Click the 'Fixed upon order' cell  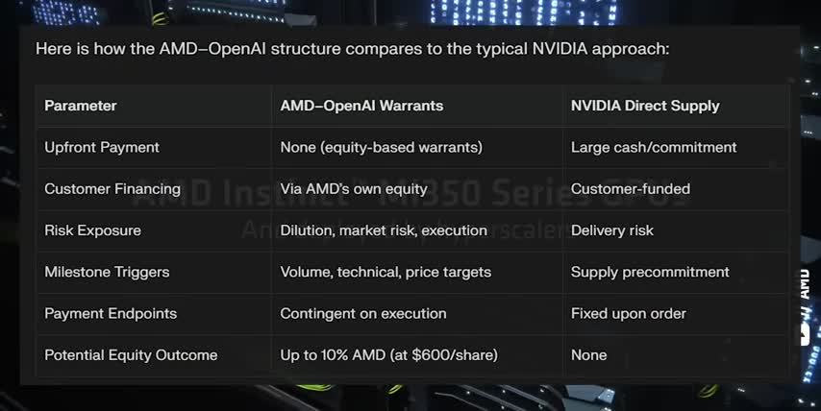coord(629,313)
